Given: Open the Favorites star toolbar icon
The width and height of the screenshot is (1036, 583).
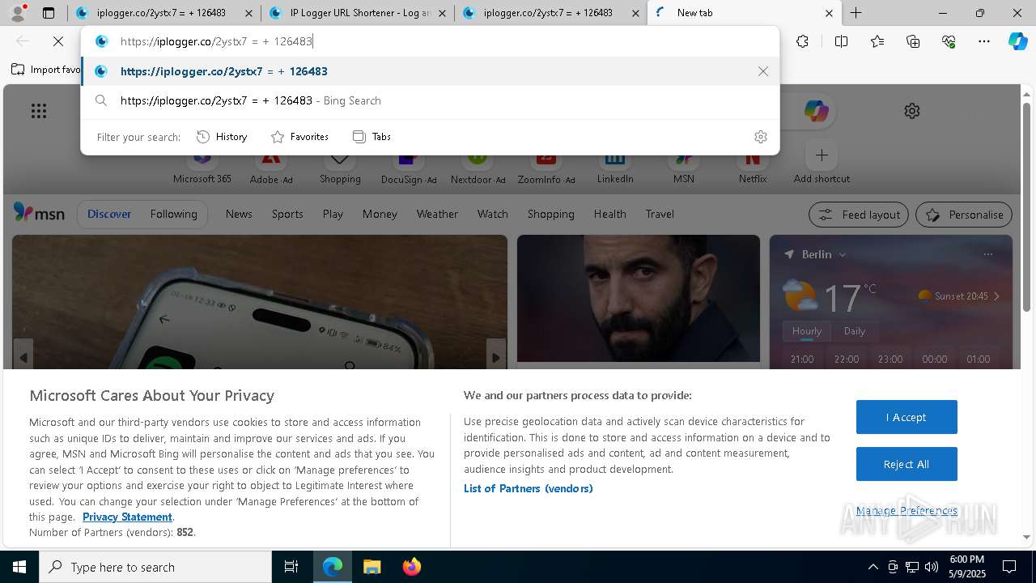Looking at the screenshot, I should 877,41.
